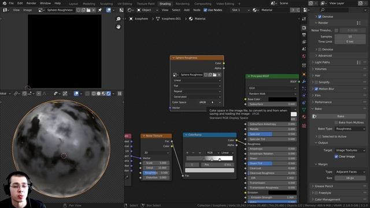Open the Render menu

[x=31, y=3]
